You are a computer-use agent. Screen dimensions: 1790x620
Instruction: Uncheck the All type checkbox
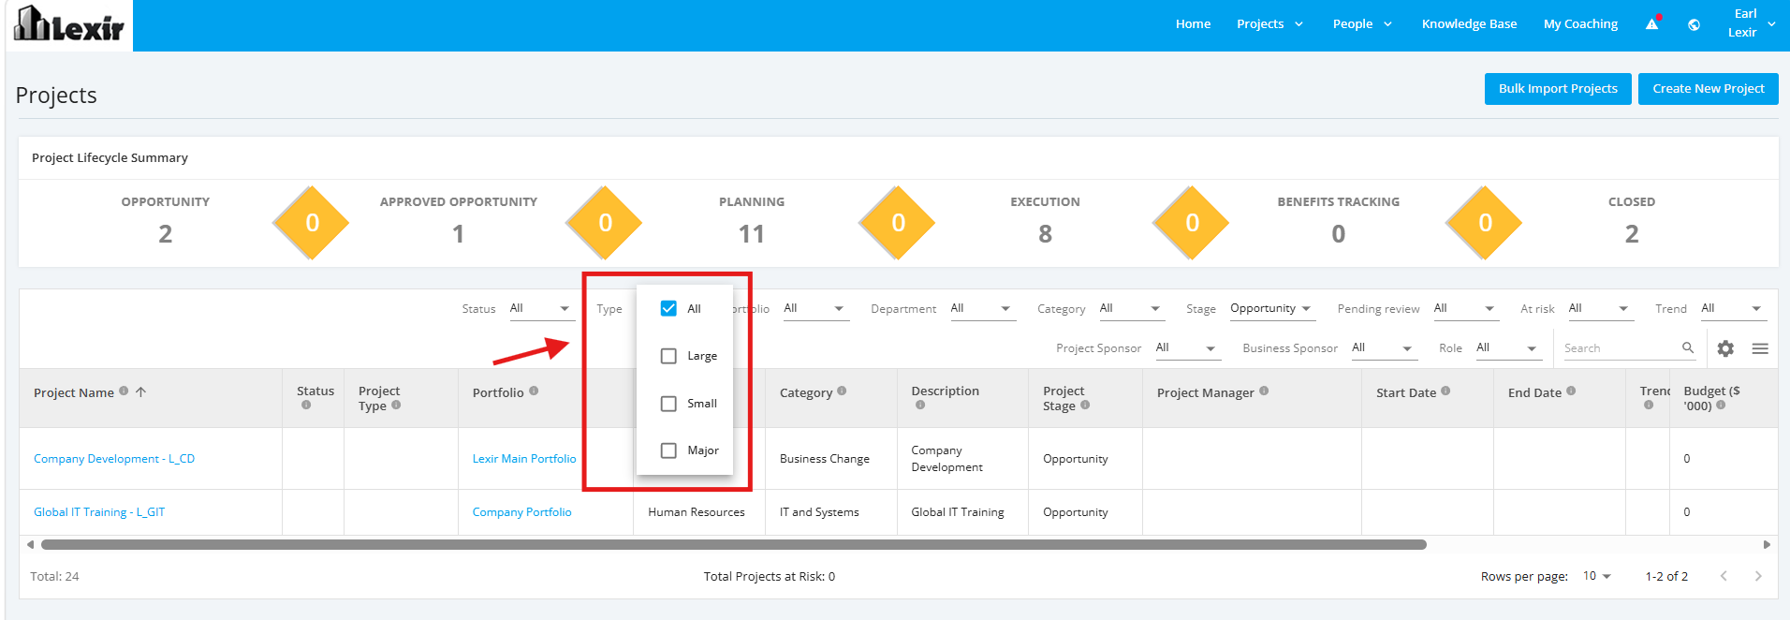668,308
